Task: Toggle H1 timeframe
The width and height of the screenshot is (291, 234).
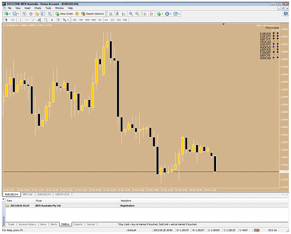Action: click(x=100, y=20)
